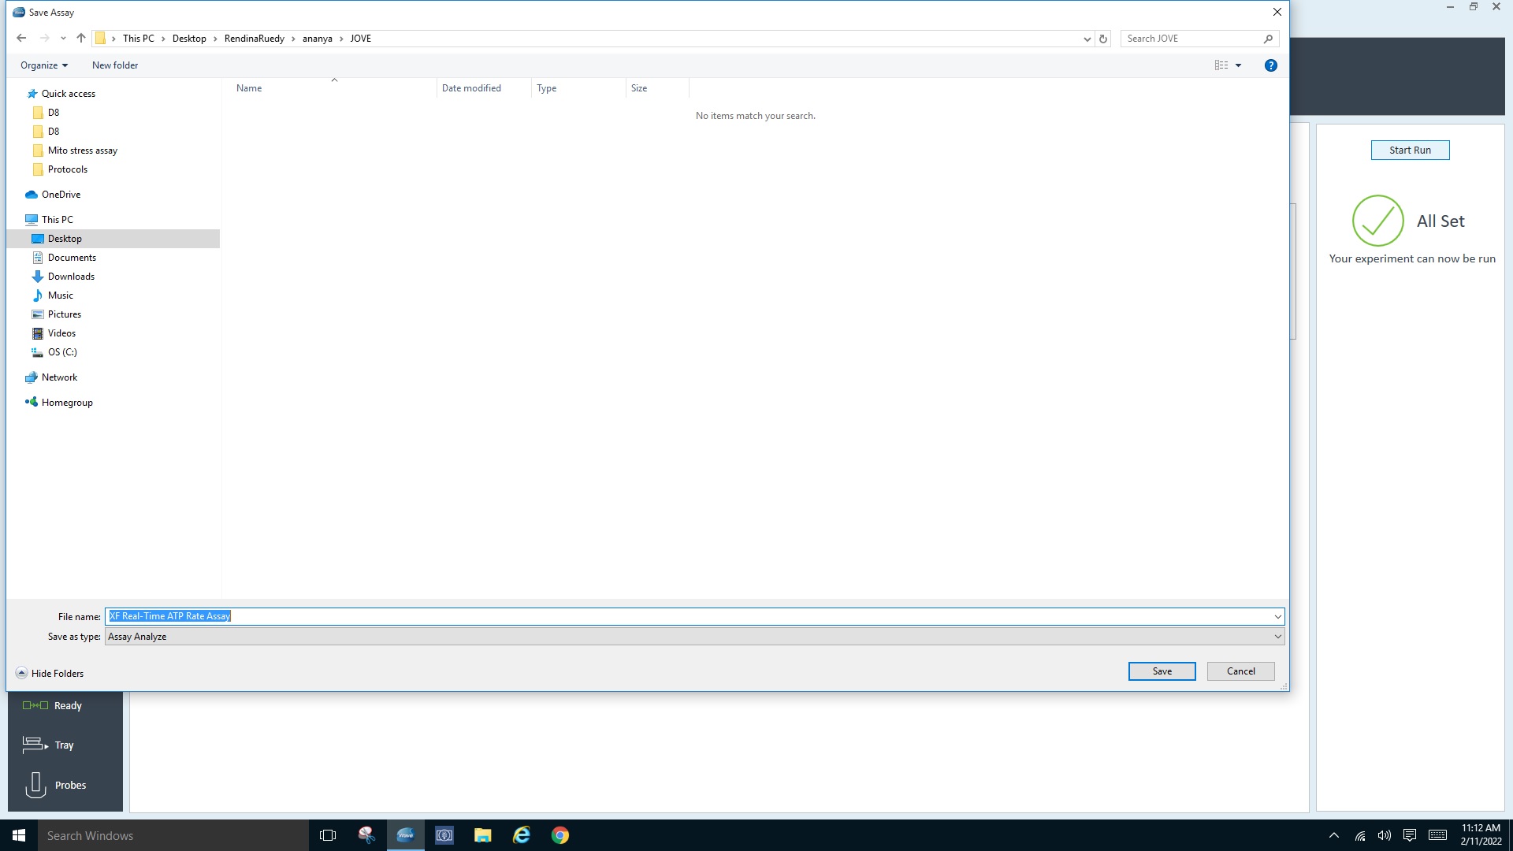Expand the view options dropdown arrow
Image resolution: width=1513 pixels, height=851 pixels.
coord(1238,65)
